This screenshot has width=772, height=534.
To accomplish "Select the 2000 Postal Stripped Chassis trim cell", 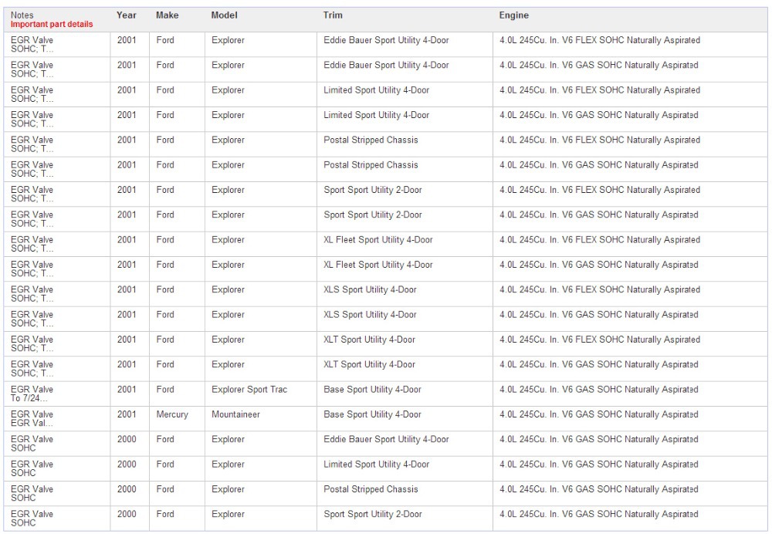I will [x=371, y=489].
